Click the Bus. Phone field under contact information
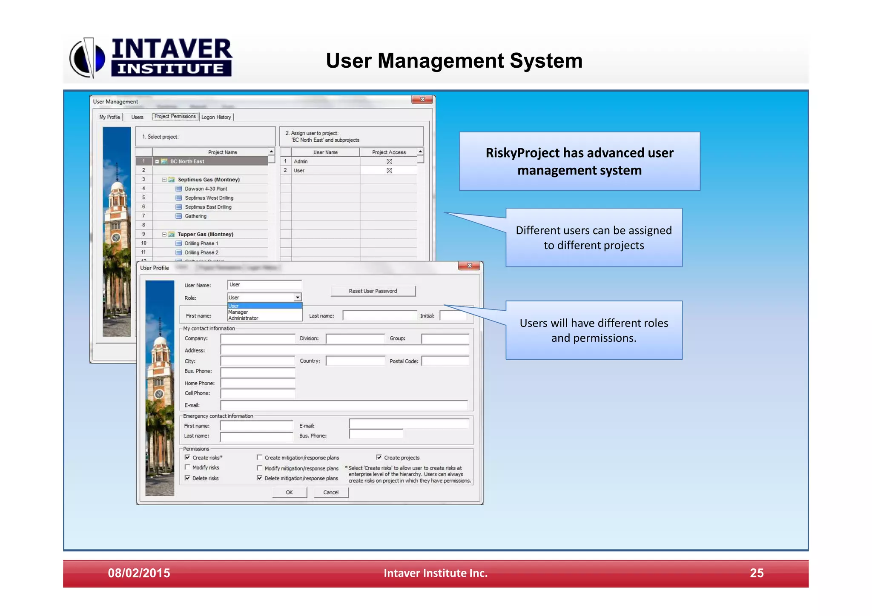 pyautogui.click(x=258, y=372)
